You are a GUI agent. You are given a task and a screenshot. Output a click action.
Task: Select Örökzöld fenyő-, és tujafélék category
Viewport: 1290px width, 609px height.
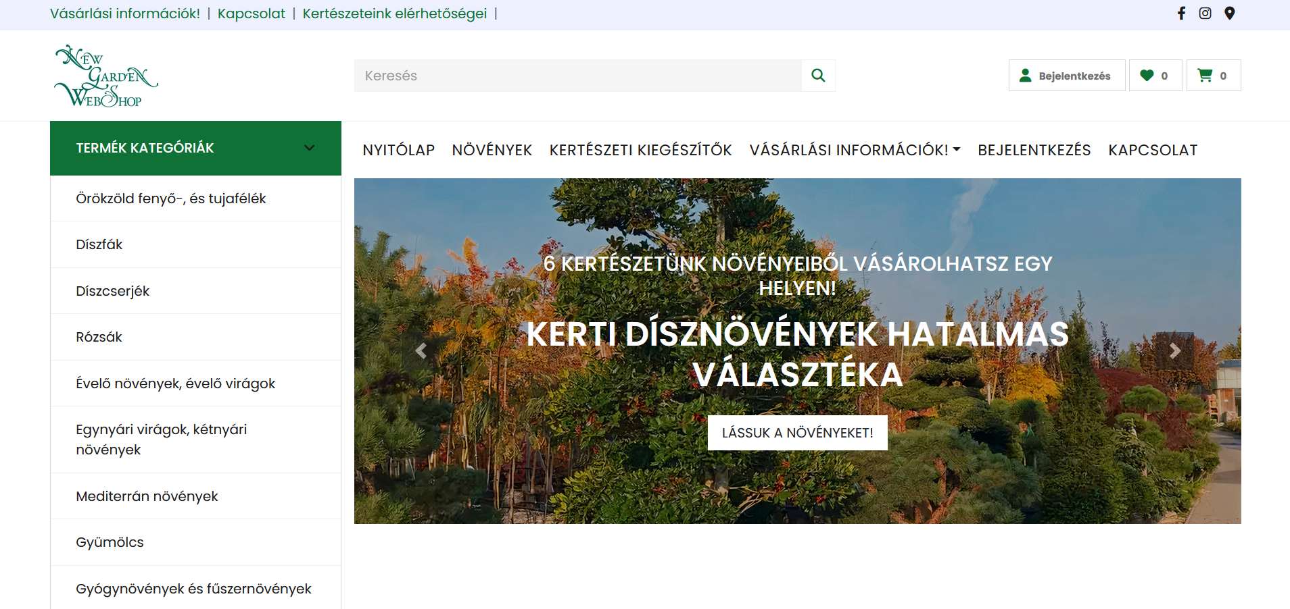195,198
